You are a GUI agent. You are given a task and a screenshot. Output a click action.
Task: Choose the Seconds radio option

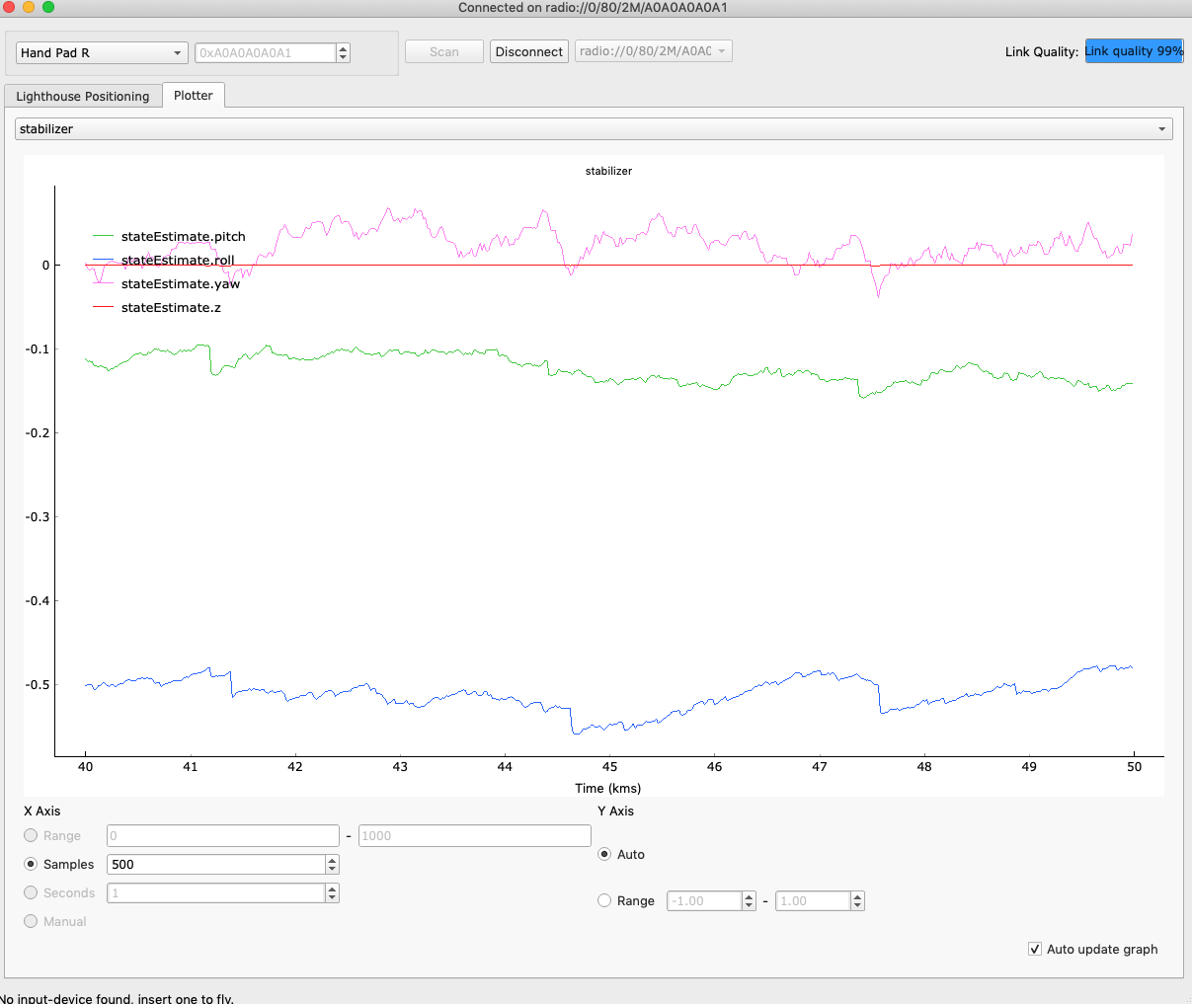point(31,892)
